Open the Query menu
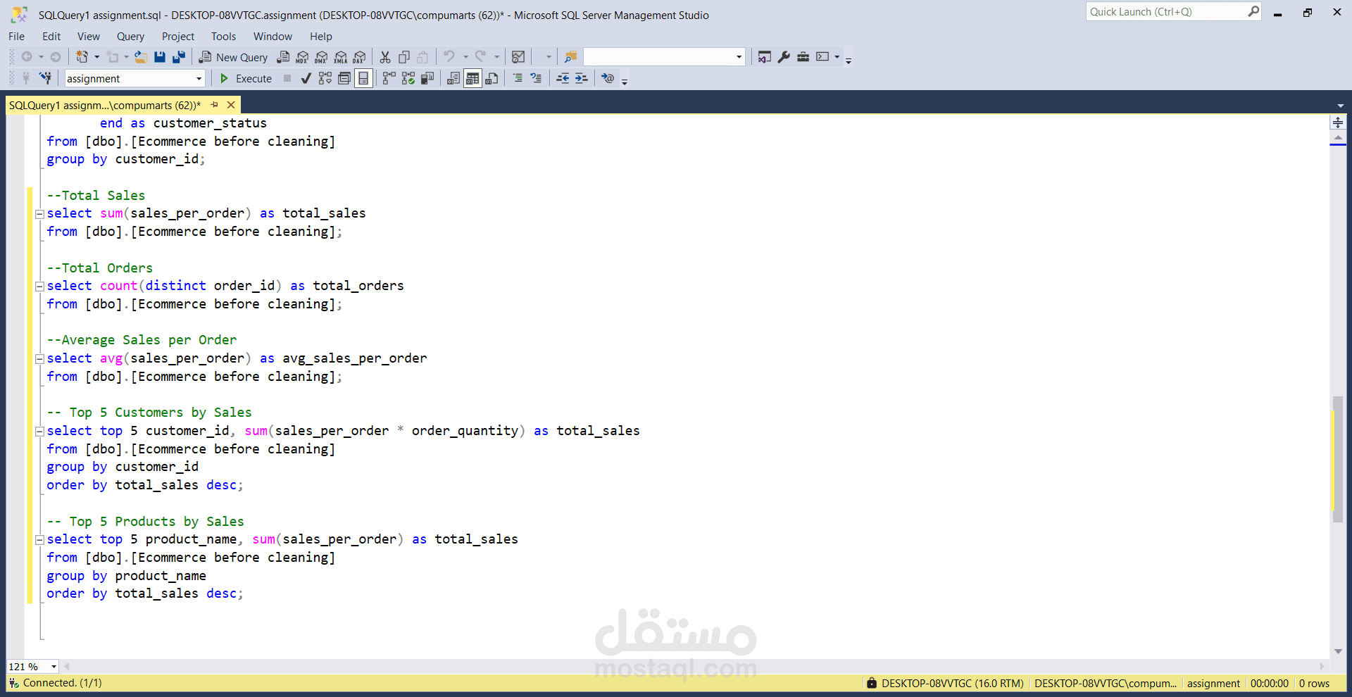Viewport: 1352px width, 697px height. [x=130, y=37]
